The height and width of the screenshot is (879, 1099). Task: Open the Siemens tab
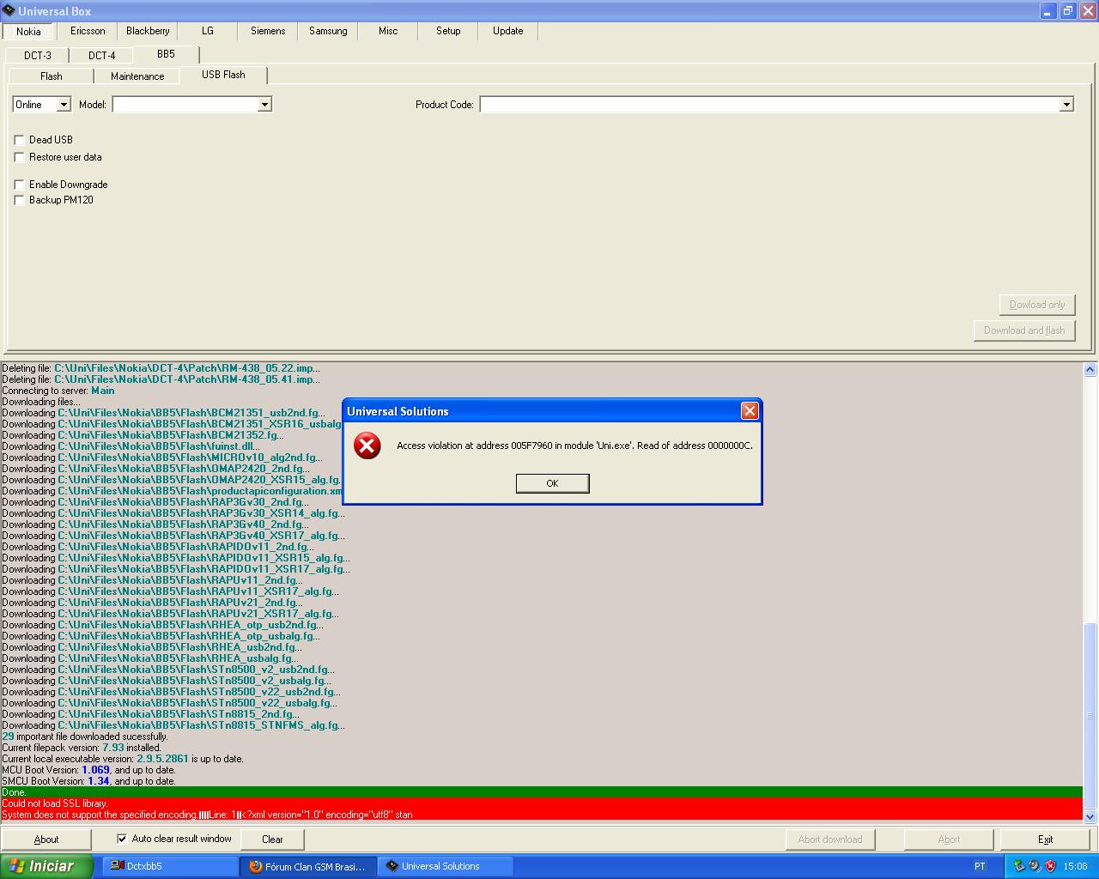click(268, 31)
